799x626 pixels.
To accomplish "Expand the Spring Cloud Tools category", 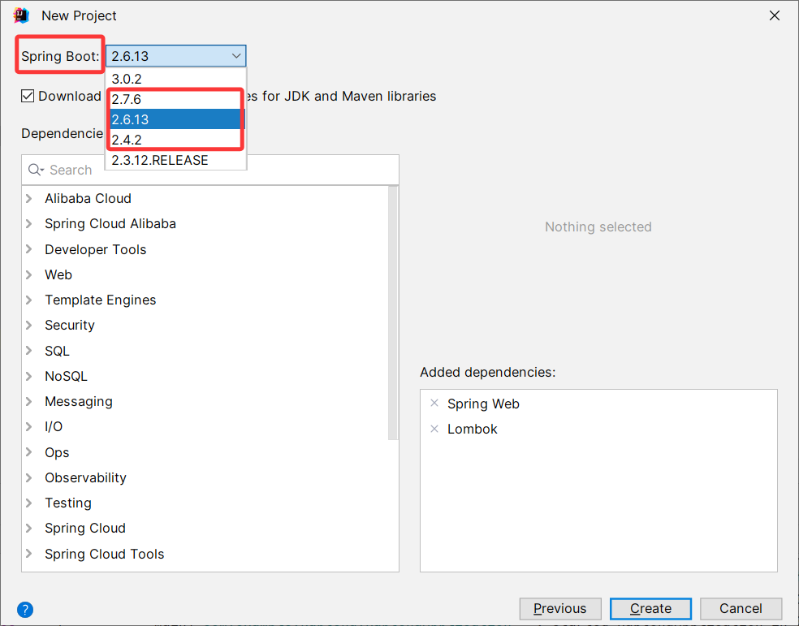I will [x=29, y=554].
